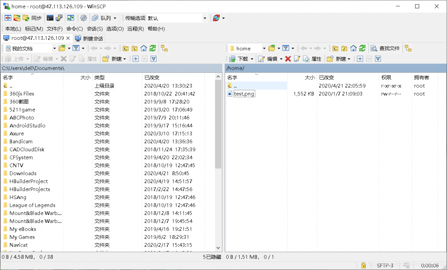Click the 新建会话 new session tab
The image size is (447, 270).
tap(89, 38)
